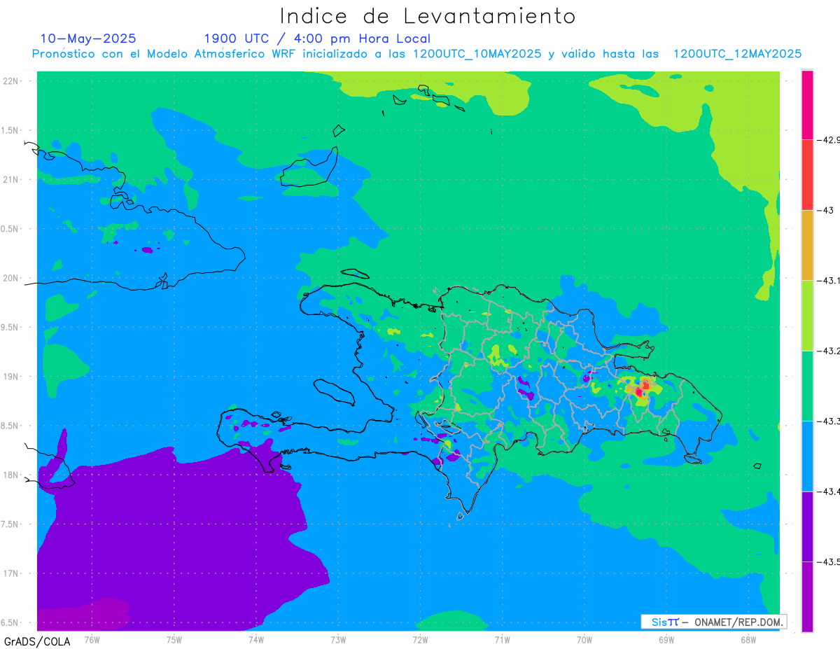
Task: Click the '73W' longitude label
Action: pyautogui.click(x=338, y=639)
